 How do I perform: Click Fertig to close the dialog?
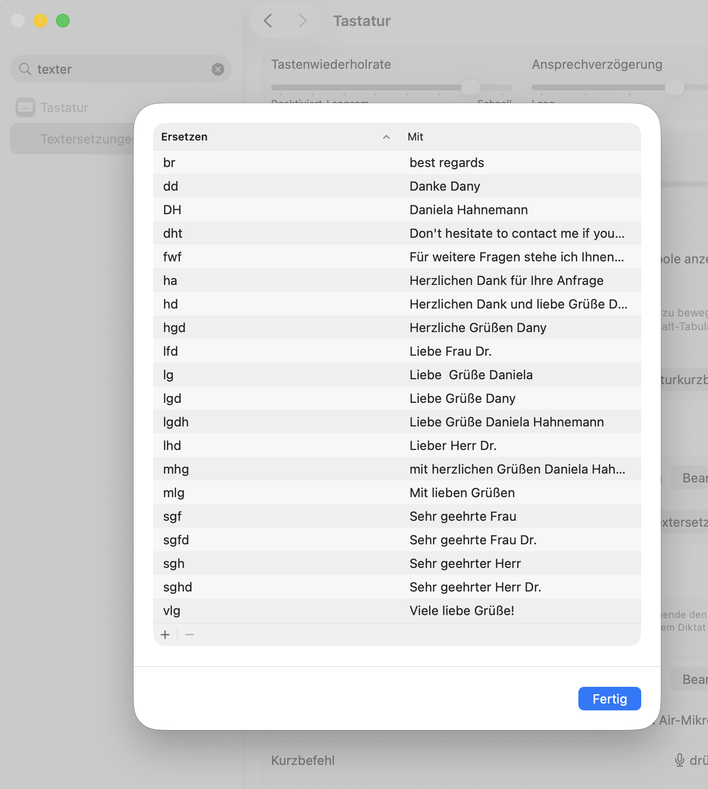(x=610, y=699)
